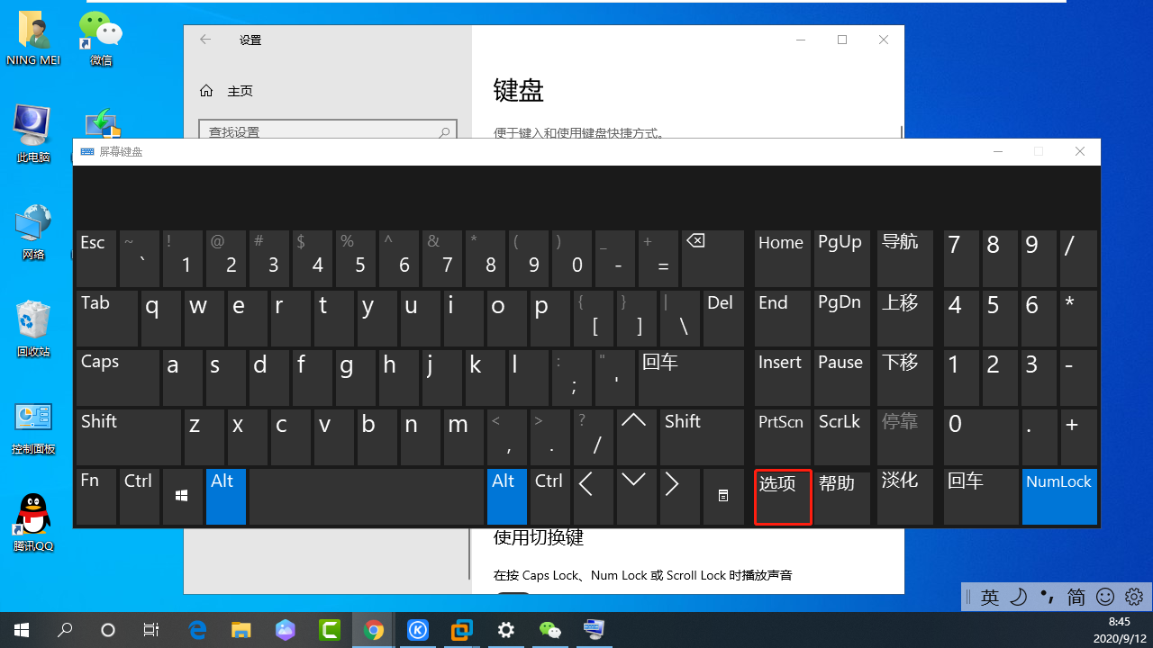Image resolution: width=1153 pixels, height=648 pixels.
Task: Launch Chrome from the taskbar
Action: pos(374,629)
